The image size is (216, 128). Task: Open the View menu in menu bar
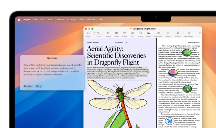click(81, 19)
